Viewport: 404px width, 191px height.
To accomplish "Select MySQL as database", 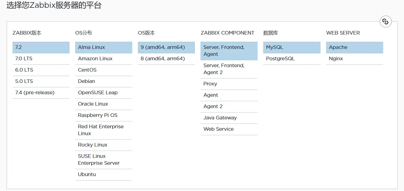I will (x=292, y=47).
